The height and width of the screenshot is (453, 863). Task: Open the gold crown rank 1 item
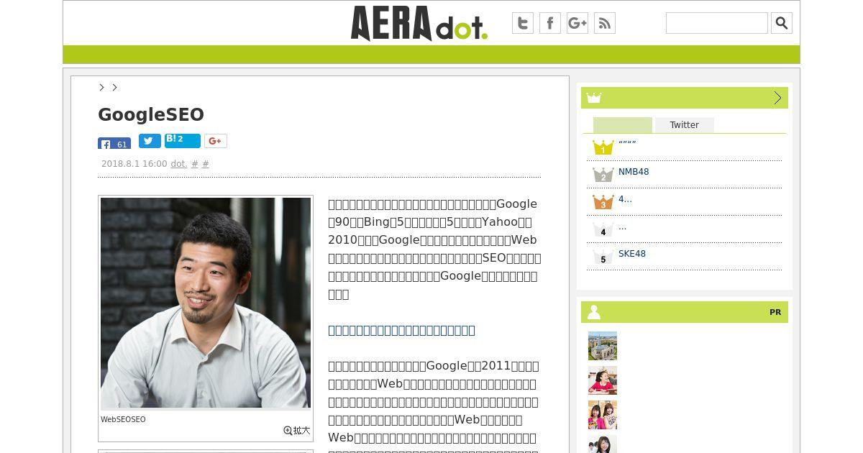pos(603,147)
